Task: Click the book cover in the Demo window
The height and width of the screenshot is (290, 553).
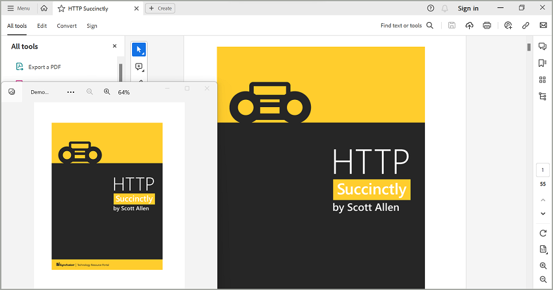Action: (107, 196)
